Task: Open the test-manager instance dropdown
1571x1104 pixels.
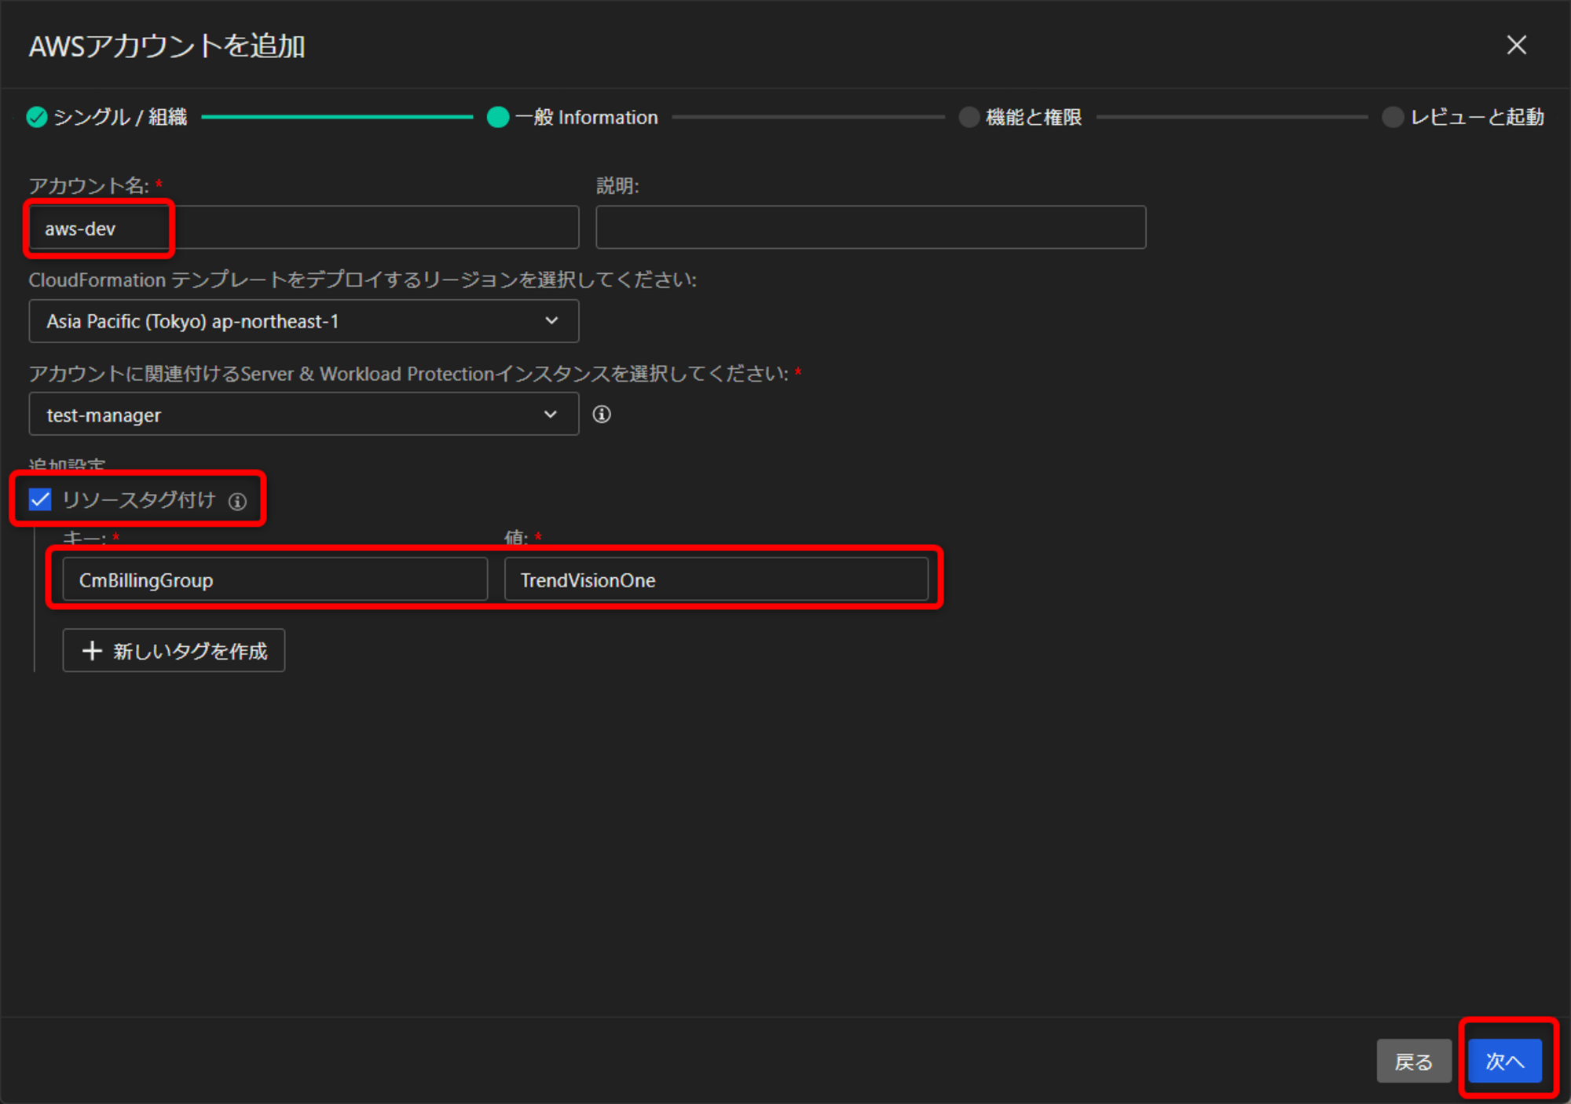Action: 304,414
